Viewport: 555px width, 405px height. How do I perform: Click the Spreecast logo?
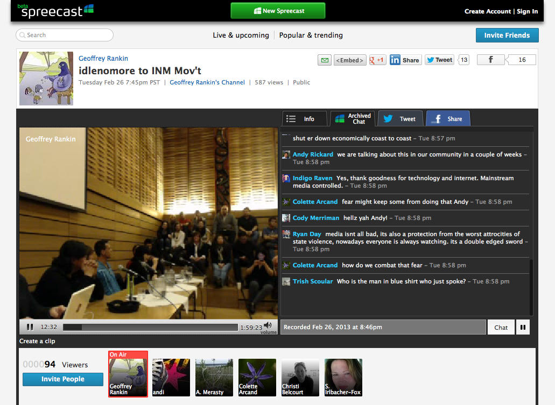click(x=55, y=11)
